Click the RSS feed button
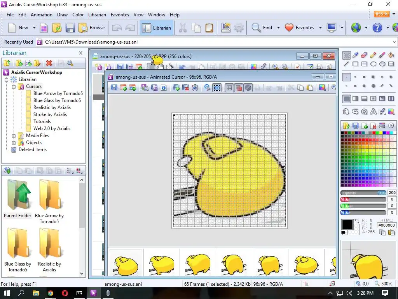The image size is (398, 299). pos(382,14)
